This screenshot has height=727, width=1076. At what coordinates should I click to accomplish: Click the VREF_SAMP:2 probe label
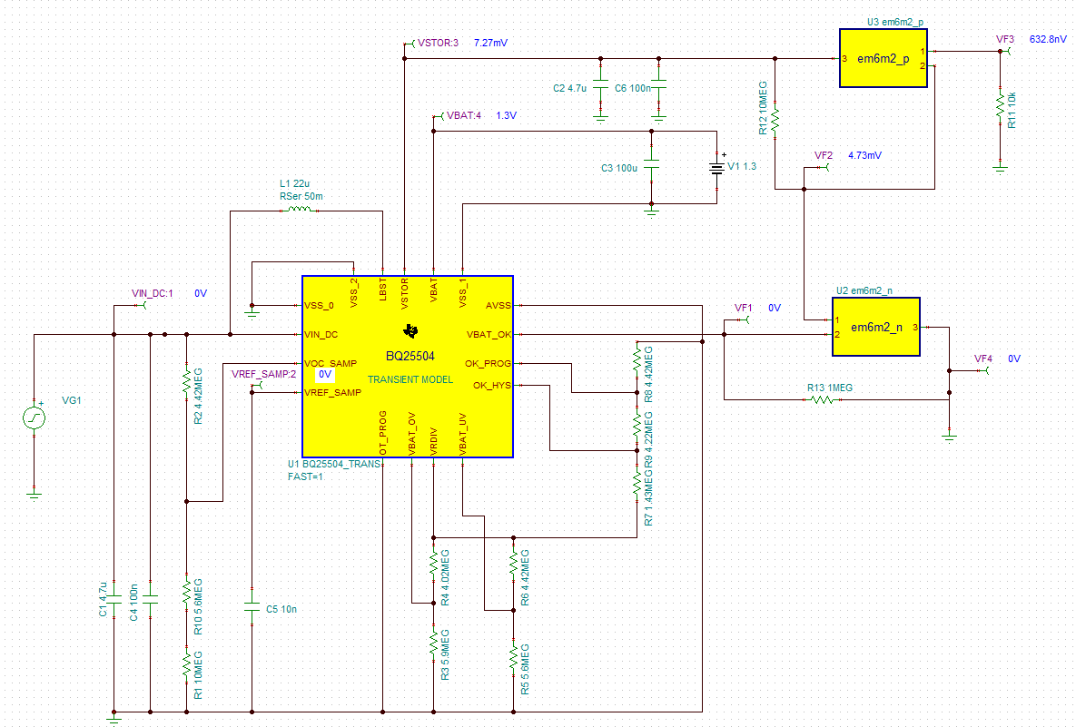tap(264, 374)
